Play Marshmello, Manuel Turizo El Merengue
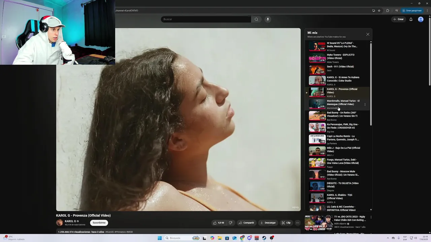The width and height of the screenshot is (431, 242). click(x=338, y=104)
